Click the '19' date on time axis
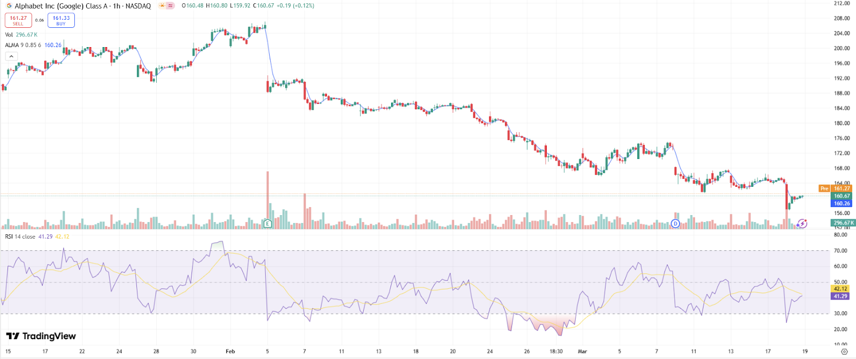Screen dimensions: 856x359 805,352
